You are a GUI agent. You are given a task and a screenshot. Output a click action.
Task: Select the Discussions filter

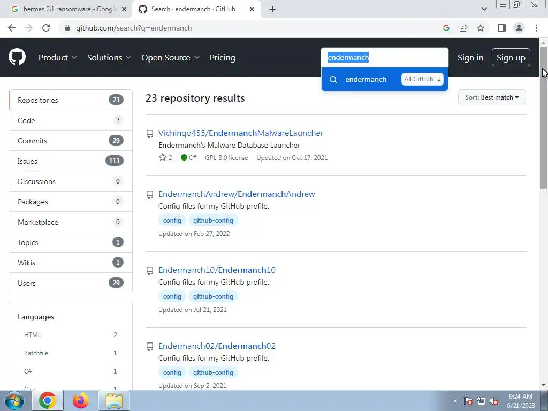click(71, 181)
